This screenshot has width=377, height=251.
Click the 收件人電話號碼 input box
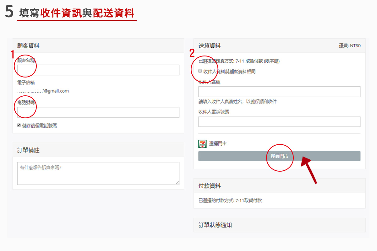[279, 122]
